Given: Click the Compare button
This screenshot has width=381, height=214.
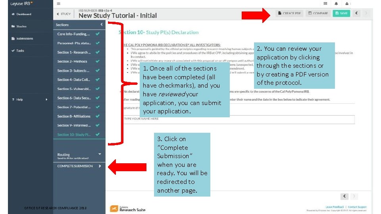Looking at the screenshot, I should (318, 13).
